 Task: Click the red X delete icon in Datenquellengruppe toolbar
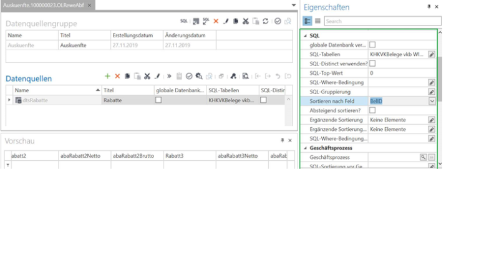pyautogui.click(x=216, y=21)
